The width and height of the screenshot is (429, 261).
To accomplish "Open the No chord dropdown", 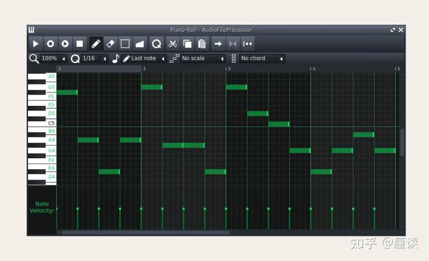I will (262, 58).
